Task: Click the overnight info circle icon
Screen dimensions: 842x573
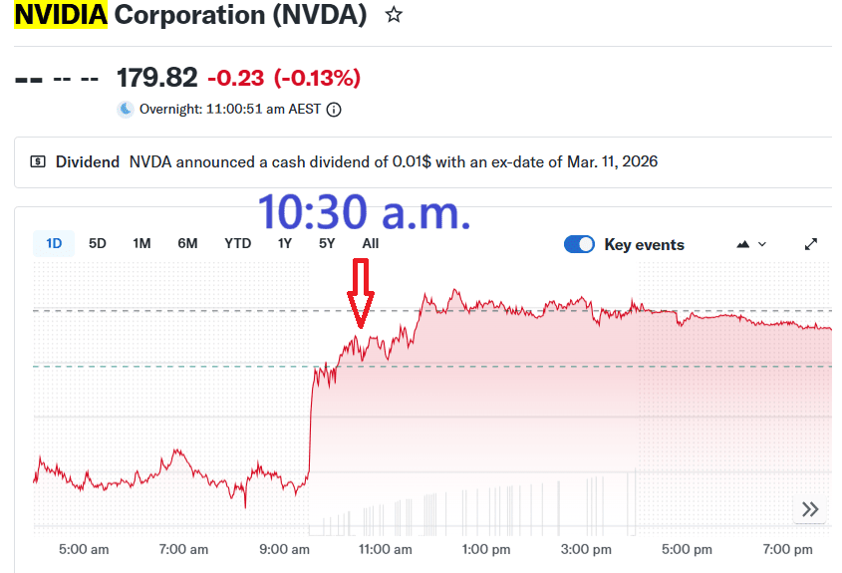Action: tap(334, 110)
